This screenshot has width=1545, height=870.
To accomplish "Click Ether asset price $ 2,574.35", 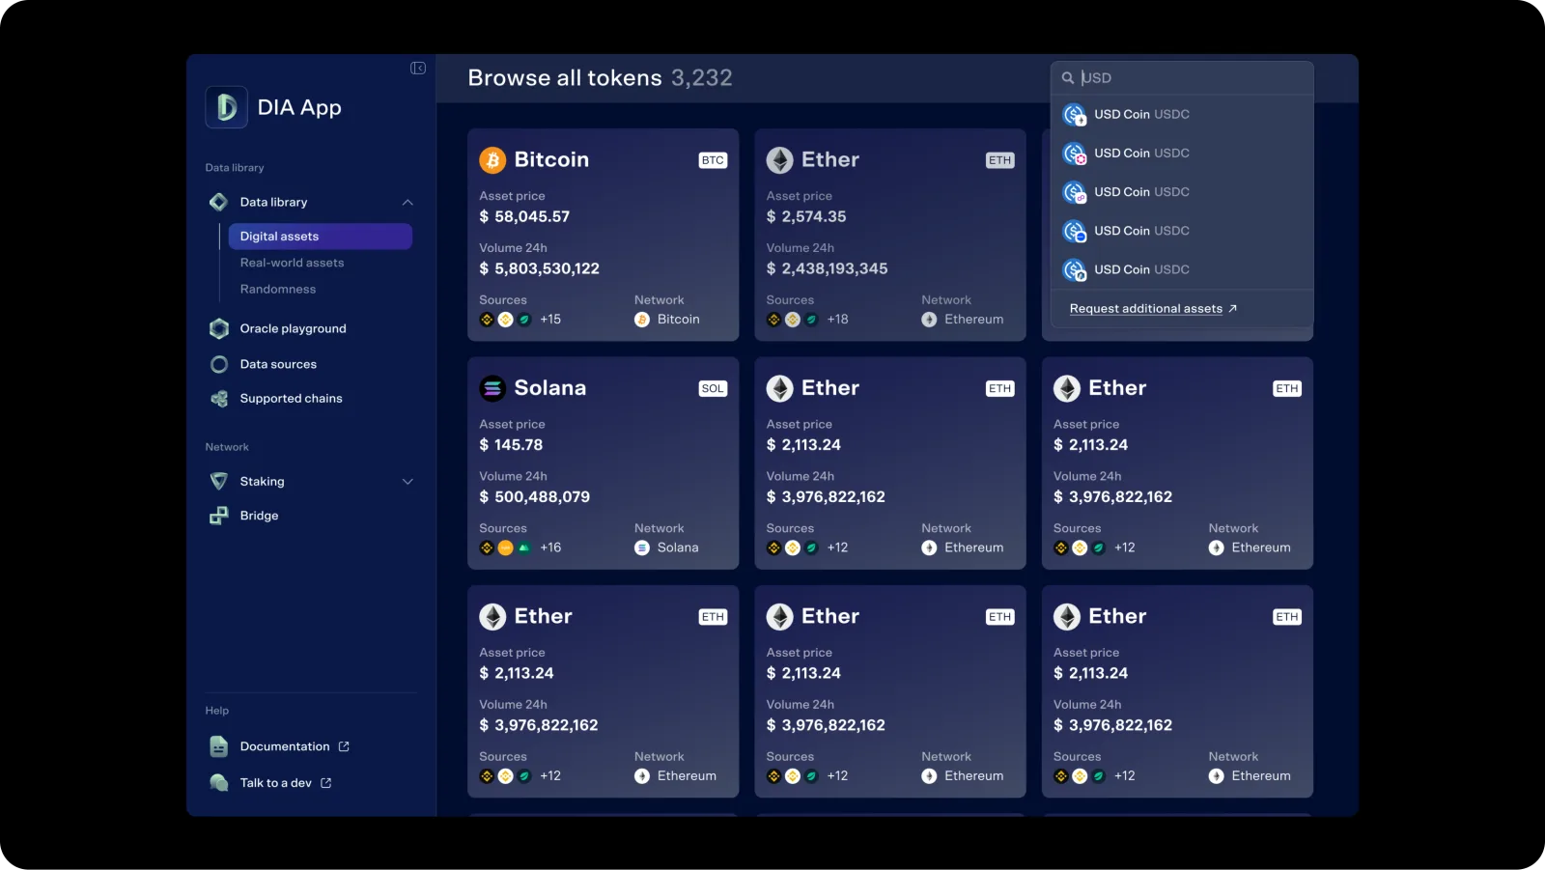I will (x=806, y=217).
